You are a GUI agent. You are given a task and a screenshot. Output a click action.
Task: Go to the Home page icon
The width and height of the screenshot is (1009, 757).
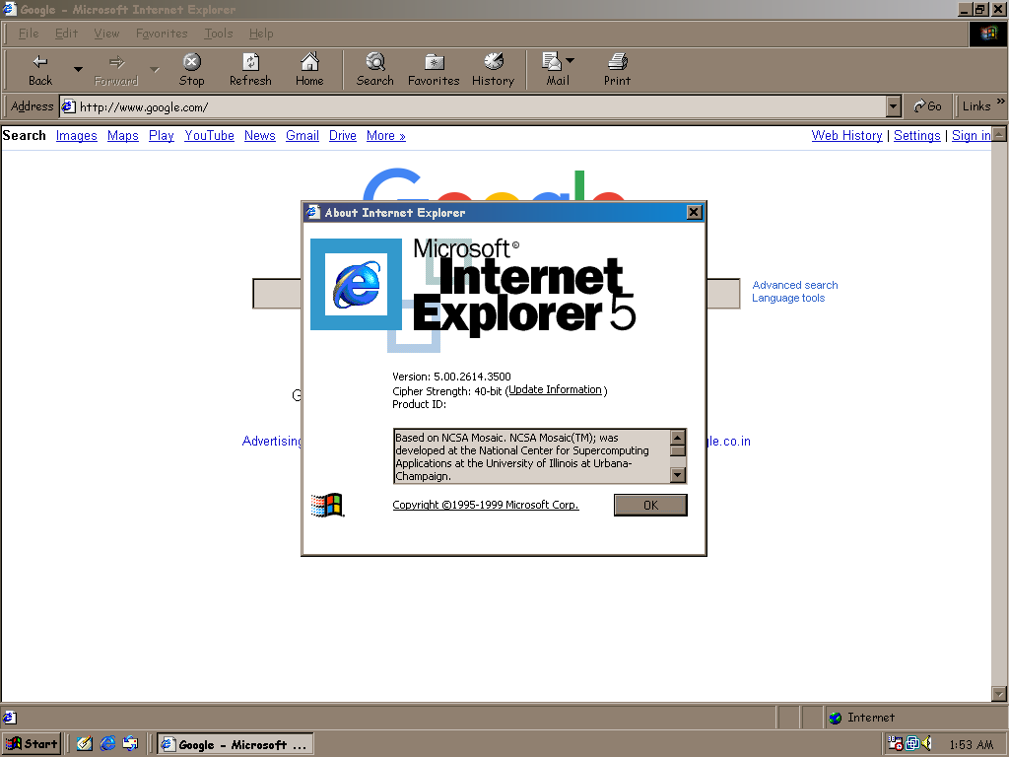point(309,63)
